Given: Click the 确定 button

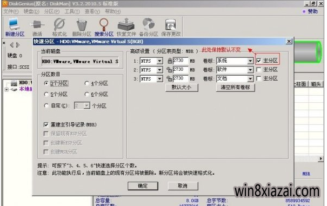Looking at the screenshot, I should tap(143, 186).
